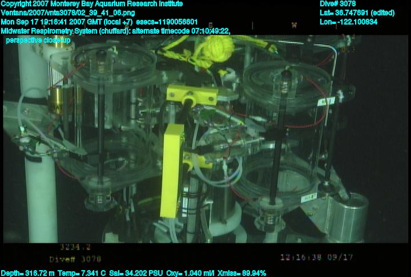Click the orange 'W' compass heading marker
The width and height of the screenshot is (411, 277).
[x=294, y=25]
